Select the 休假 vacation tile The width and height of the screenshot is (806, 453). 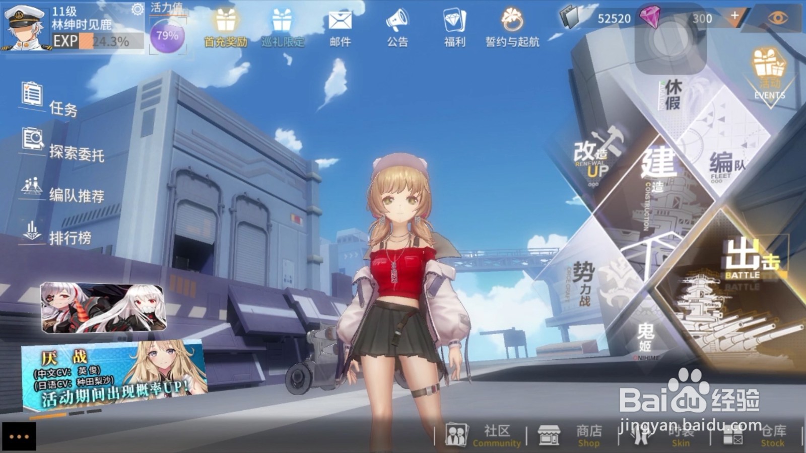coord(673,96)
